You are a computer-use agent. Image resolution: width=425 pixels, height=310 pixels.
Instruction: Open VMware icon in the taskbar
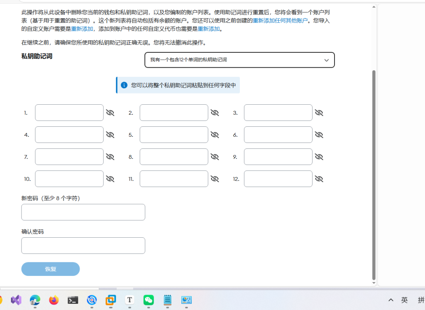[111, 300]
